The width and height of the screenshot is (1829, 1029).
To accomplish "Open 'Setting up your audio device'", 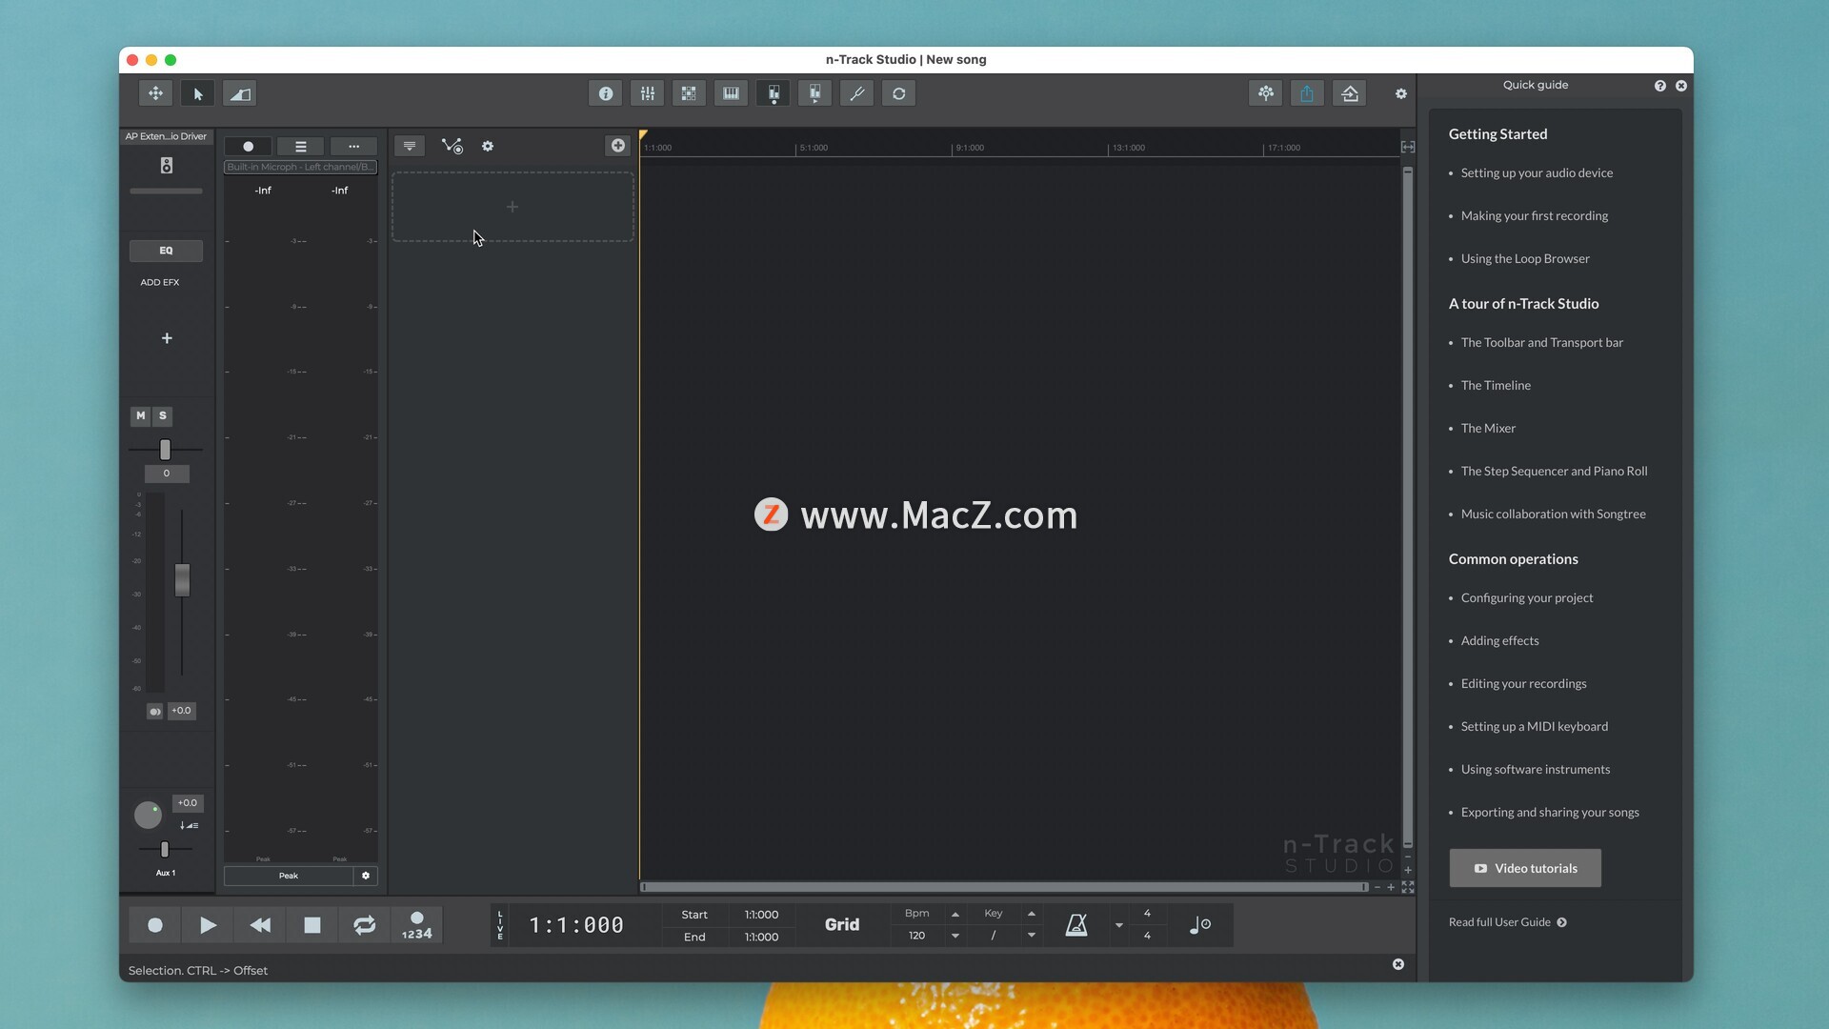I will tap(1537, 173).
